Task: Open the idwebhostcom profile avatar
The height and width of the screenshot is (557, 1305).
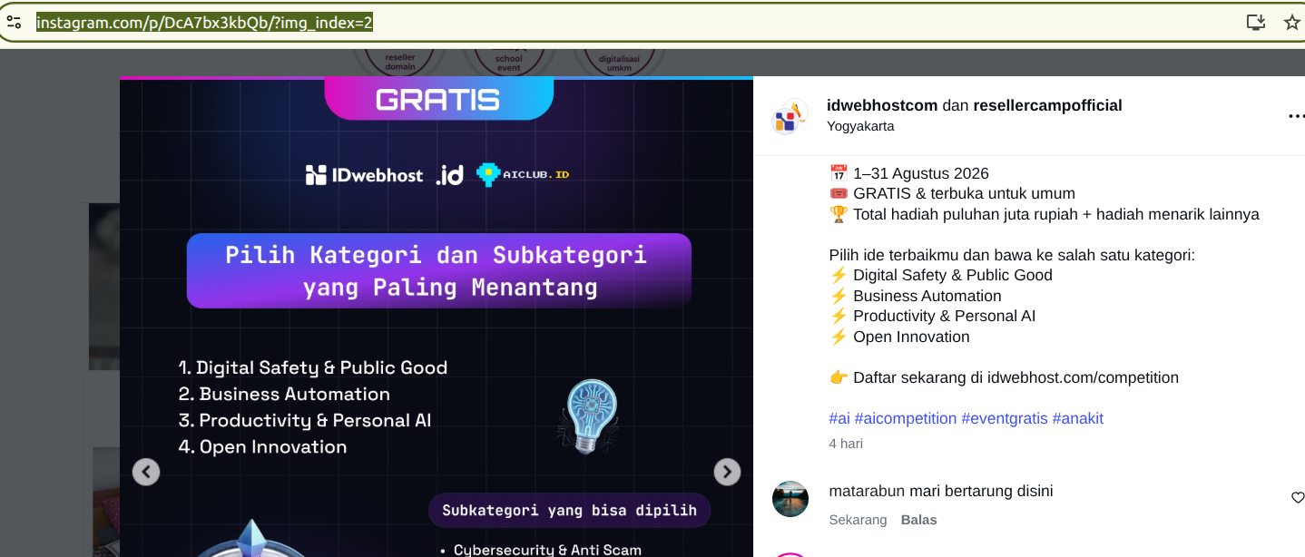Action: tap(790, 117)
